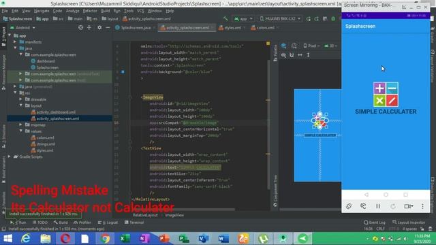
Task: Click the orientation toggle icon in design toolbar
Action: click(x=294, y=46)
